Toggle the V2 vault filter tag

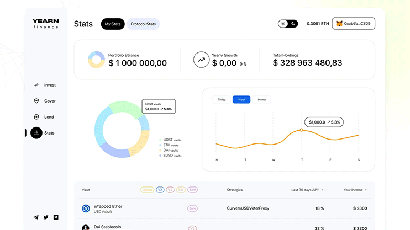click(x=160, y=190)
